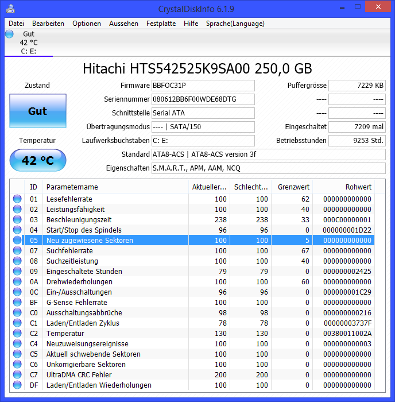The image size is (395, 402).
Task: Click the Laufwerksbuchstaben C: E: field
Action: 203,141
